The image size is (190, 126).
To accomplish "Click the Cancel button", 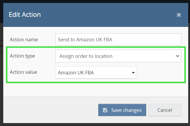I will (165, 110).
